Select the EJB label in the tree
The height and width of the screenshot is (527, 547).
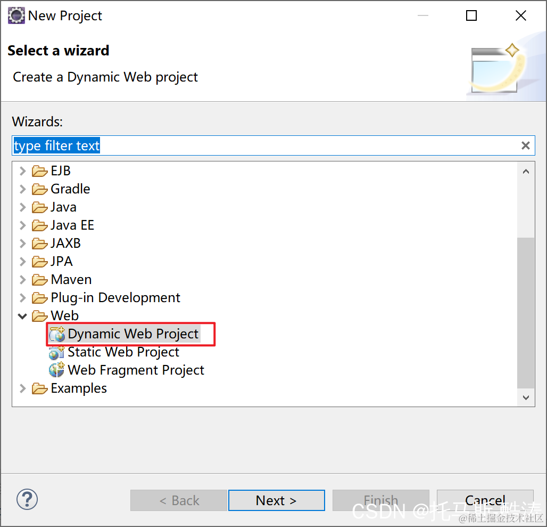[61, 171]
